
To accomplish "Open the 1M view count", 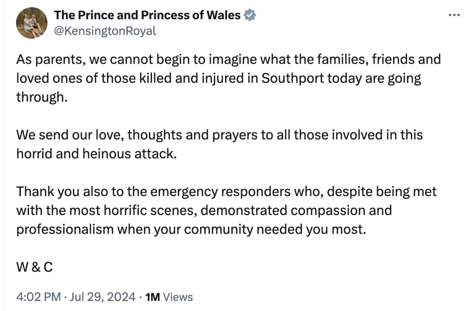I will click(152, 297).
